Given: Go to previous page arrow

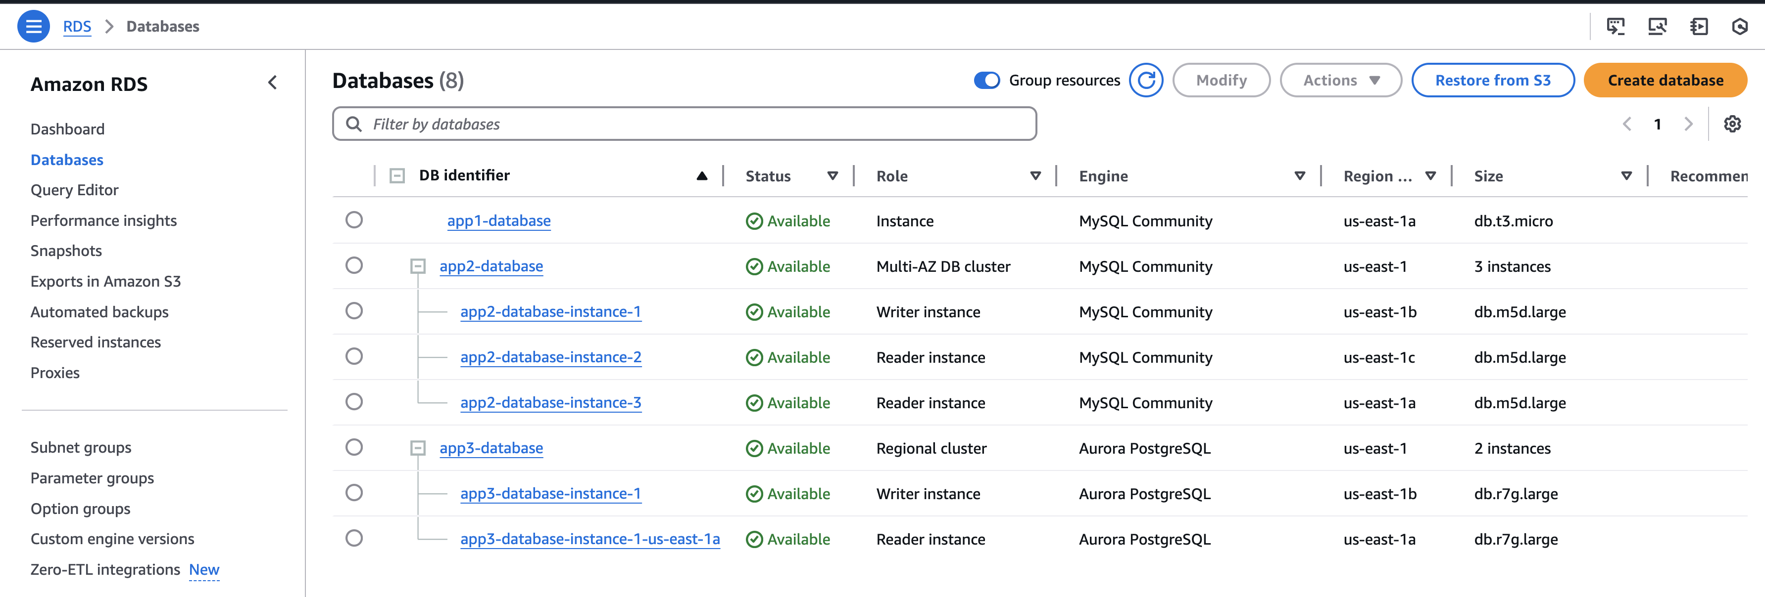Looking at the screenshot, I should [1626, 124].
